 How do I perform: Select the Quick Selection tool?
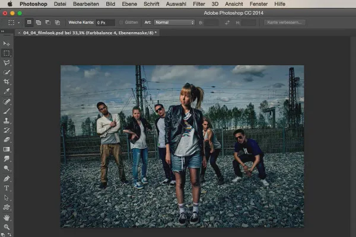pyautogui.click(x=7, y=72)
